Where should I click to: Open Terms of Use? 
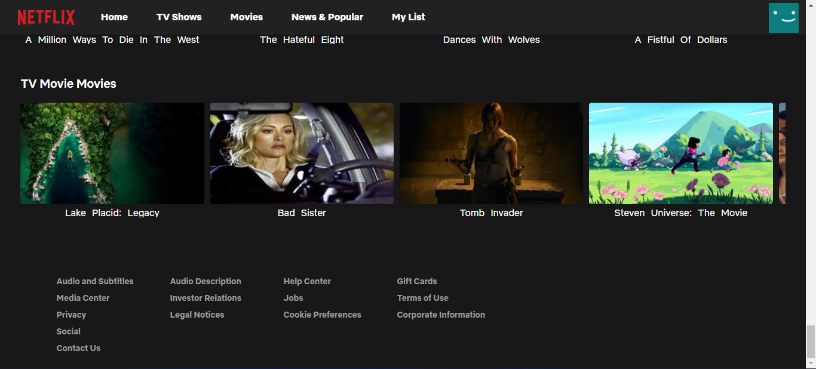click(x=422, y=297)
